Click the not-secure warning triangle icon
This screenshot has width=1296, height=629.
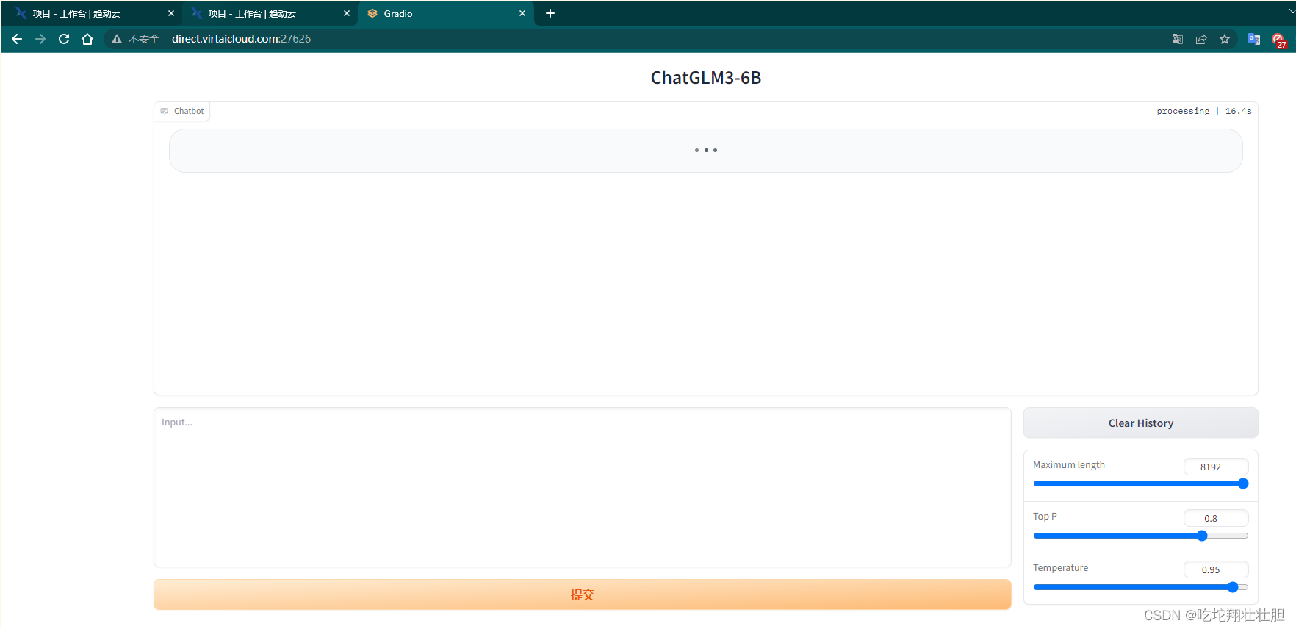click(117, 39)
